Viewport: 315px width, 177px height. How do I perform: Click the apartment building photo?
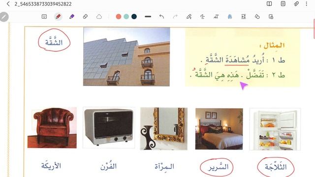126,57
